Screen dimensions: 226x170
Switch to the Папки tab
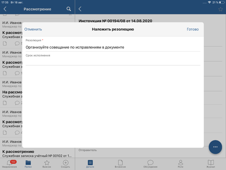click(x=28, y=164)
